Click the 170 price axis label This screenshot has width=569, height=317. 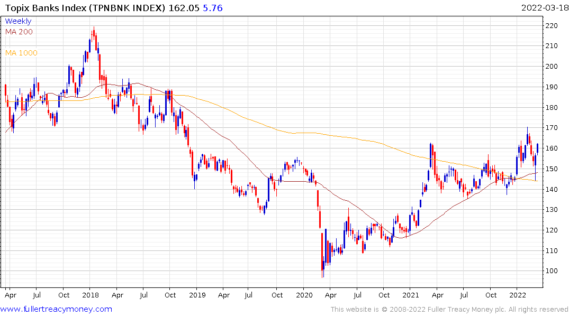coord(552,128)
